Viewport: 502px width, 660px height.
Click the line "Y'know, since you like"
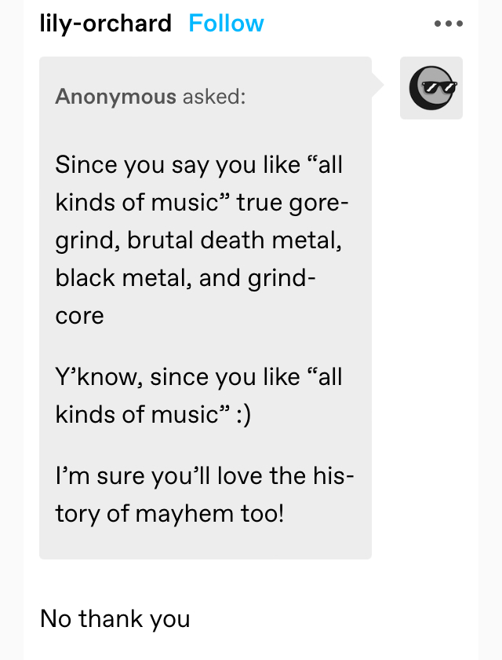pyautogui.click(x=198, y=376)
